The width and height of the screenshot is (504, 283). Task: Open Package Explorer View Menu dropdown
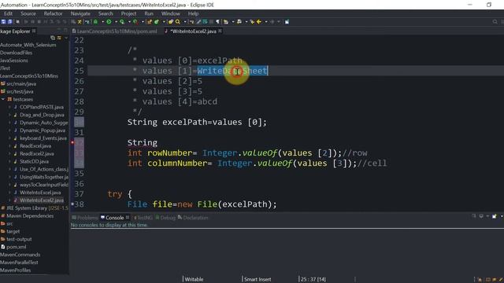(x=66, y=38)
